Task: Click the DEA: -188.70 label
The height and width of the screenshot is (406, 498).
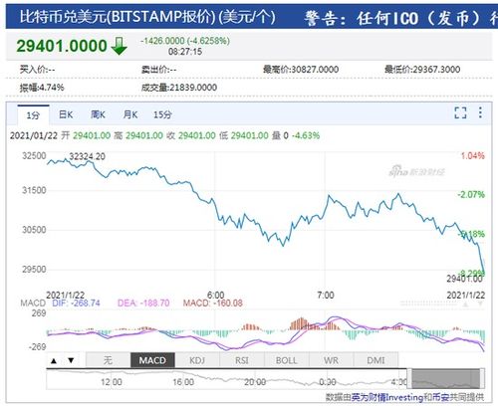Action: pyautogui.click(x=143, y=303)
